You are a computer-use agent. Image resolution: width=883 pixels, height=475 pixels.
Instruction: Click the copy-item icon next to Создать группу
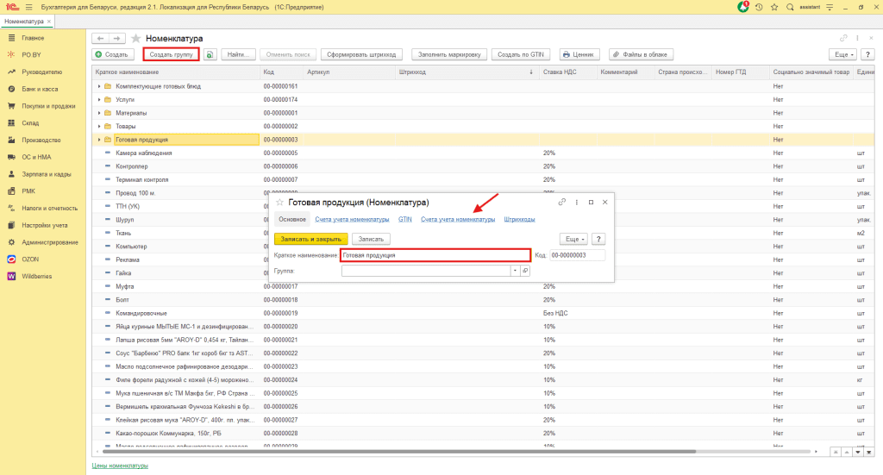pos(210,54)
